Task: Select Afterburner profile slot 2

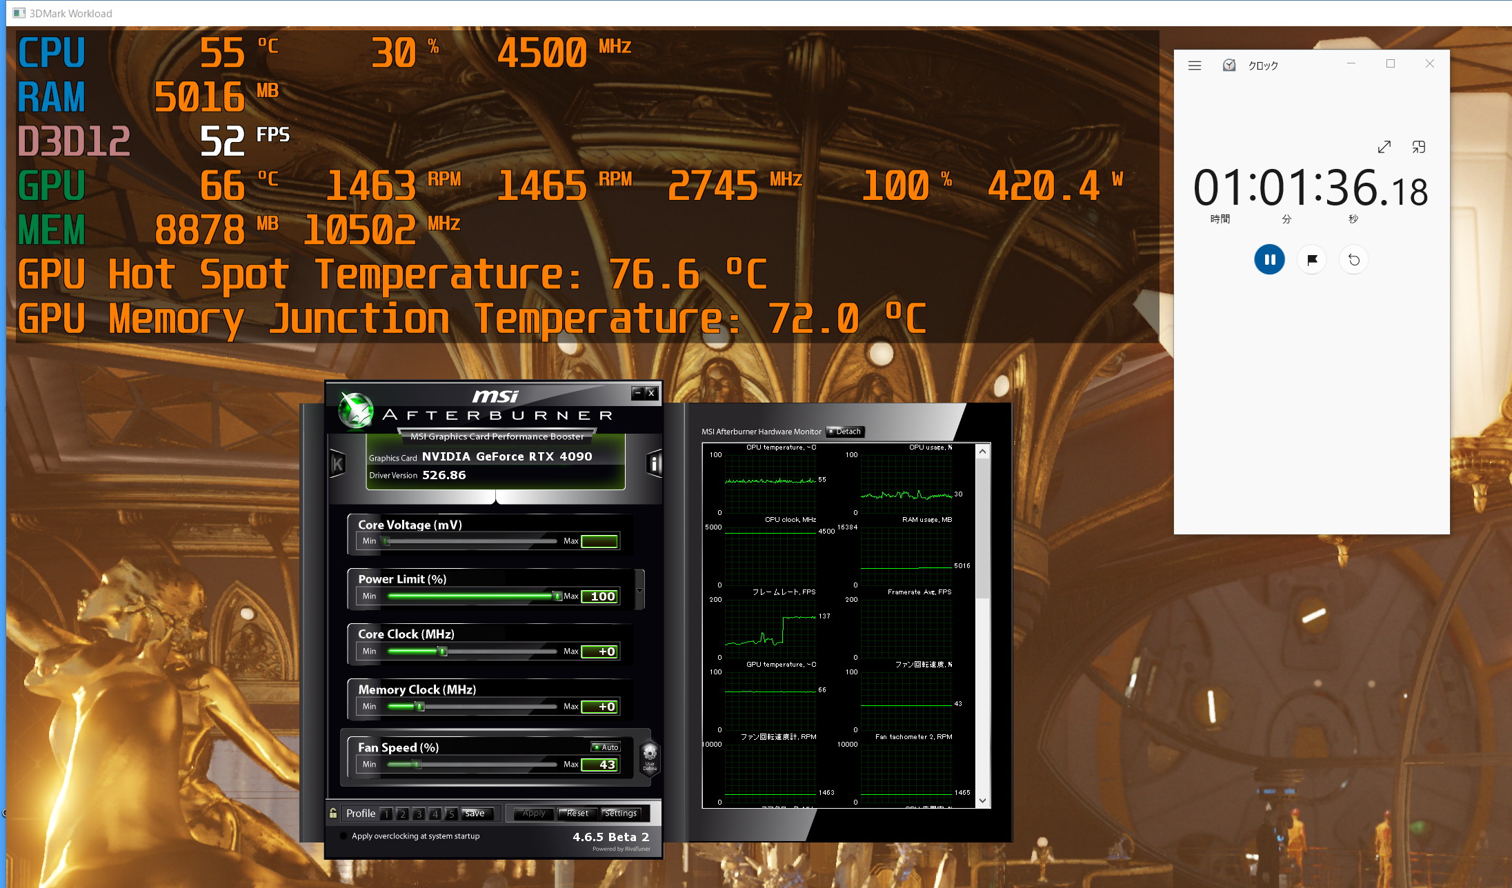Action: [x=403, y=814]
